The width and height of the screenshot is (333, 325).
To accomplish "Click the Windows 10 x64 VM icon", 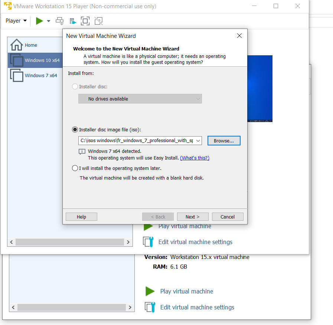I will [17, 60].
